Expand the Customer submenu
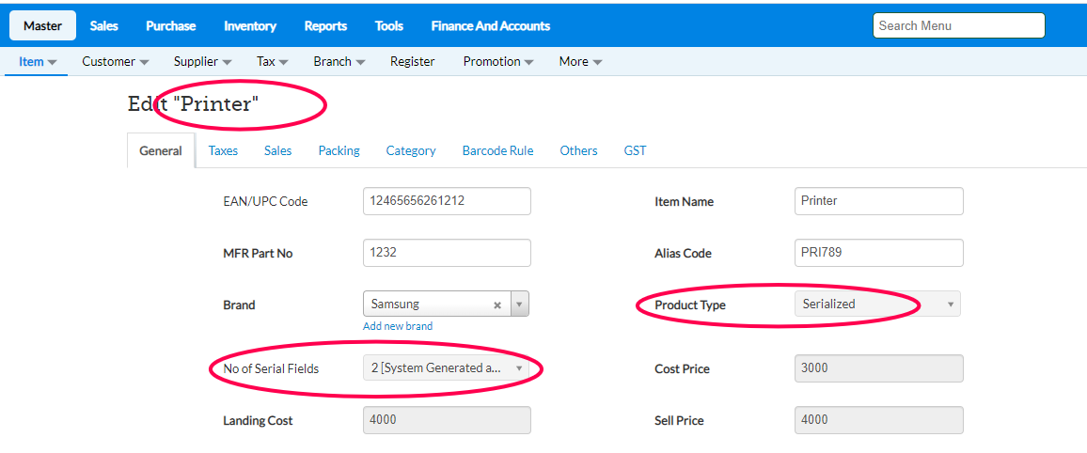Screen dimensions: 1087x453 (x=116, y=61)
